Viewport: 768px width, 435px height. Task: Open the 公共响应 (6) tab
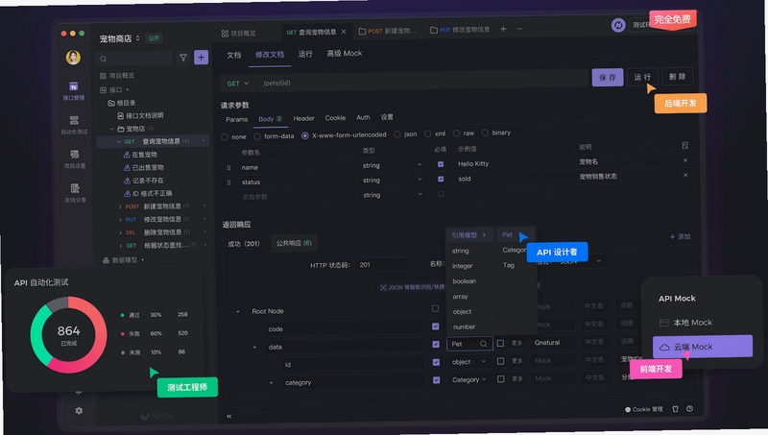click(294, 243)
